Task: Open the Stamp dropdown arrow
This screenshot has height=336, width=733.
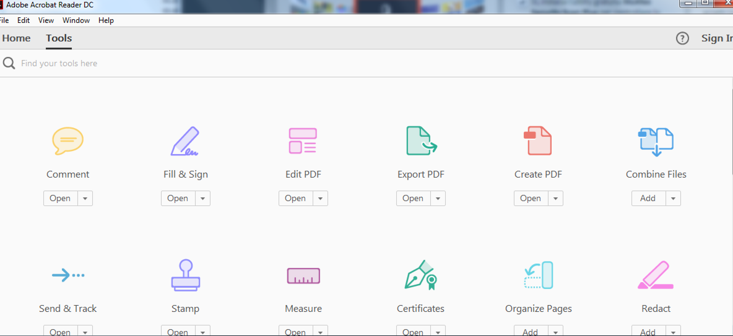Action: click(x=203, y=331)
